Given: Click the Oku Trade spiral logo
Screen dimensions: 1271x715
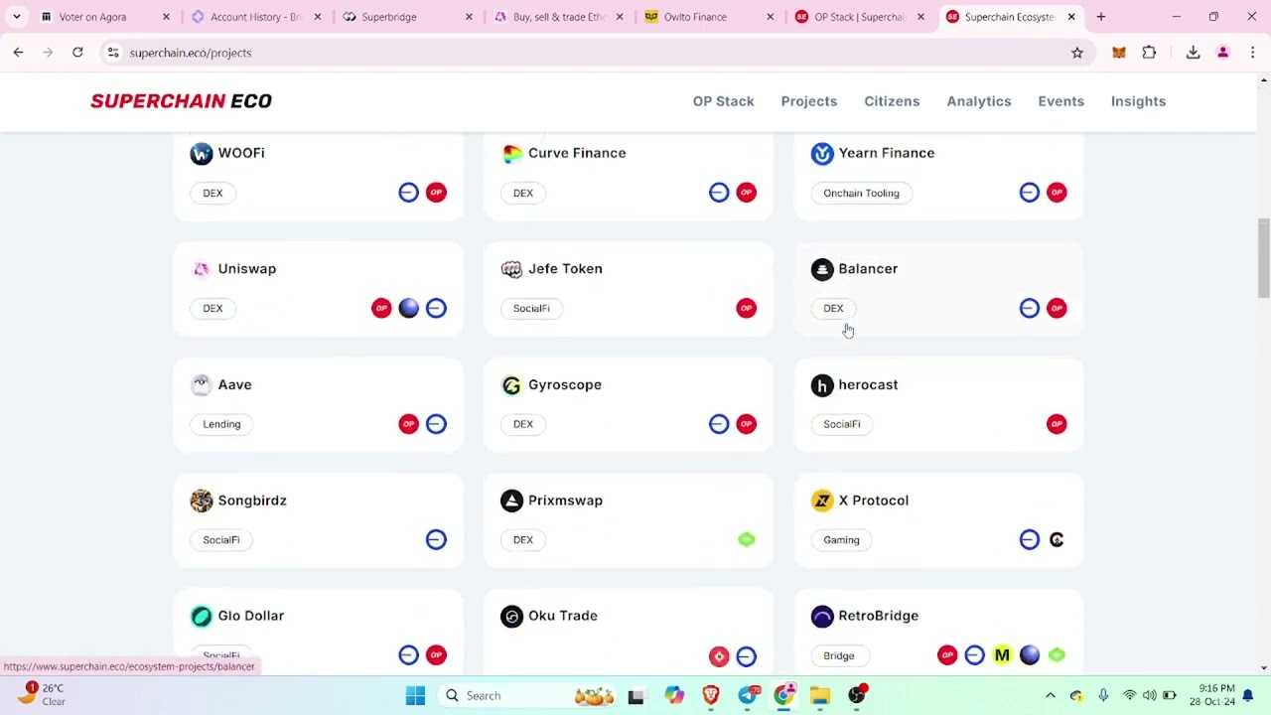Looking at the screenshot, I should (x=511, y=617).
